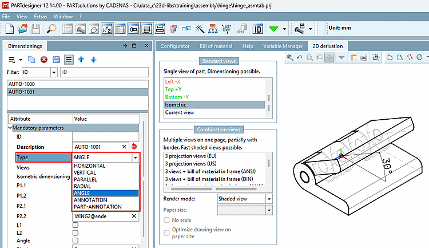Viewport: 429px width, 248px height.
Task: Collapse the Mandatory parameters group
Action: [x=10, y=128]
